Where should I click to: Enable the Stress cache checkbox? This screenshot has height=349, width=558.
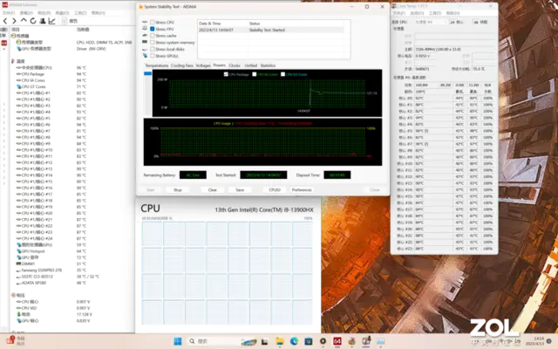[x=153, y=36]
